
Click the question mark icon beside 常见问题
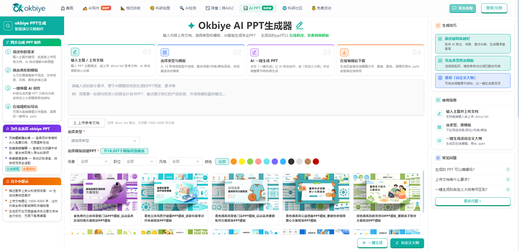[438, 158]
